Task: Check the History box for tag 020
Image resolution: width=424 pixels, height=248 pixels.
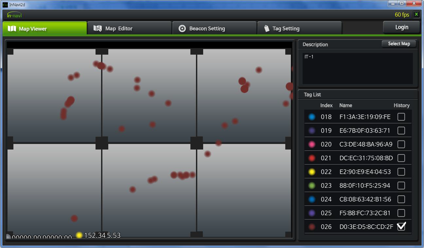Action: [x=401, y=144]
